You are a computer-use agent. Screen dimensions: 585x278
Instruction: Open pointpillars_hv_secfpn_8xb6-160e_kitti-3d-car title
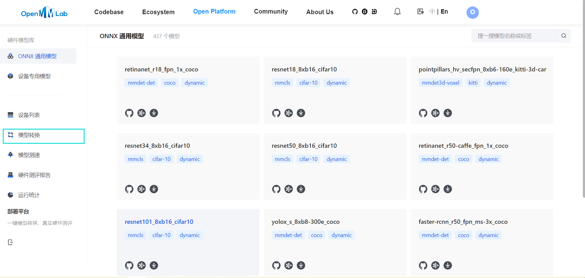483,69
